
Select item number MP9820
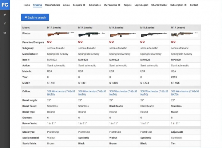(176, 60)
